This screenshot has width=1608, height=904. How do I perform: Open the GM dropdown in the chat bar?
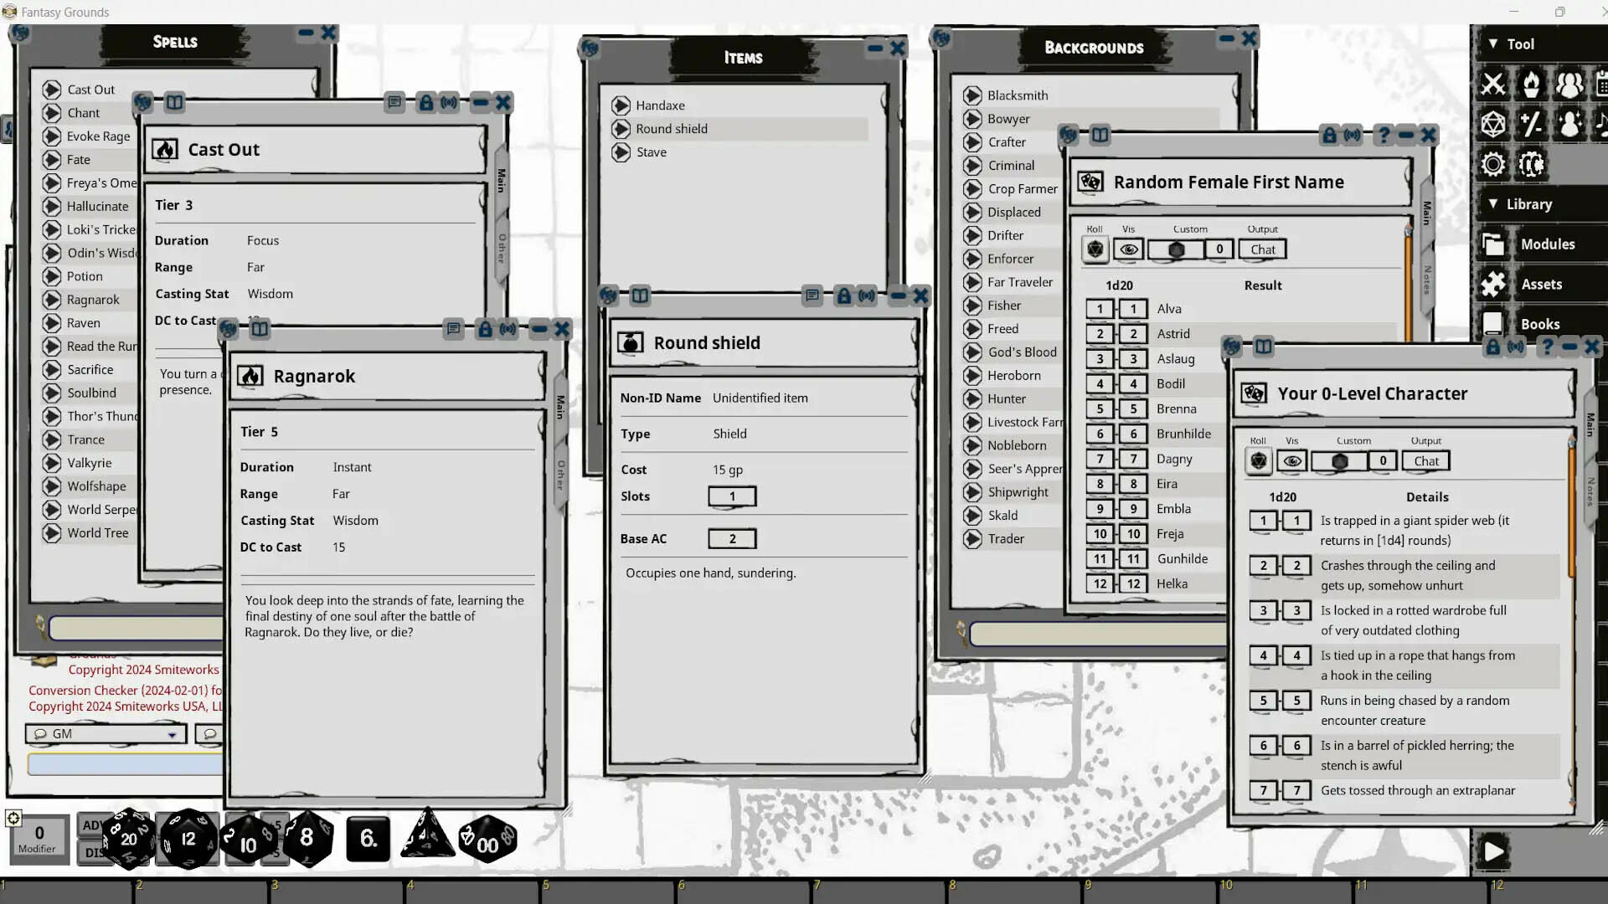105,733
